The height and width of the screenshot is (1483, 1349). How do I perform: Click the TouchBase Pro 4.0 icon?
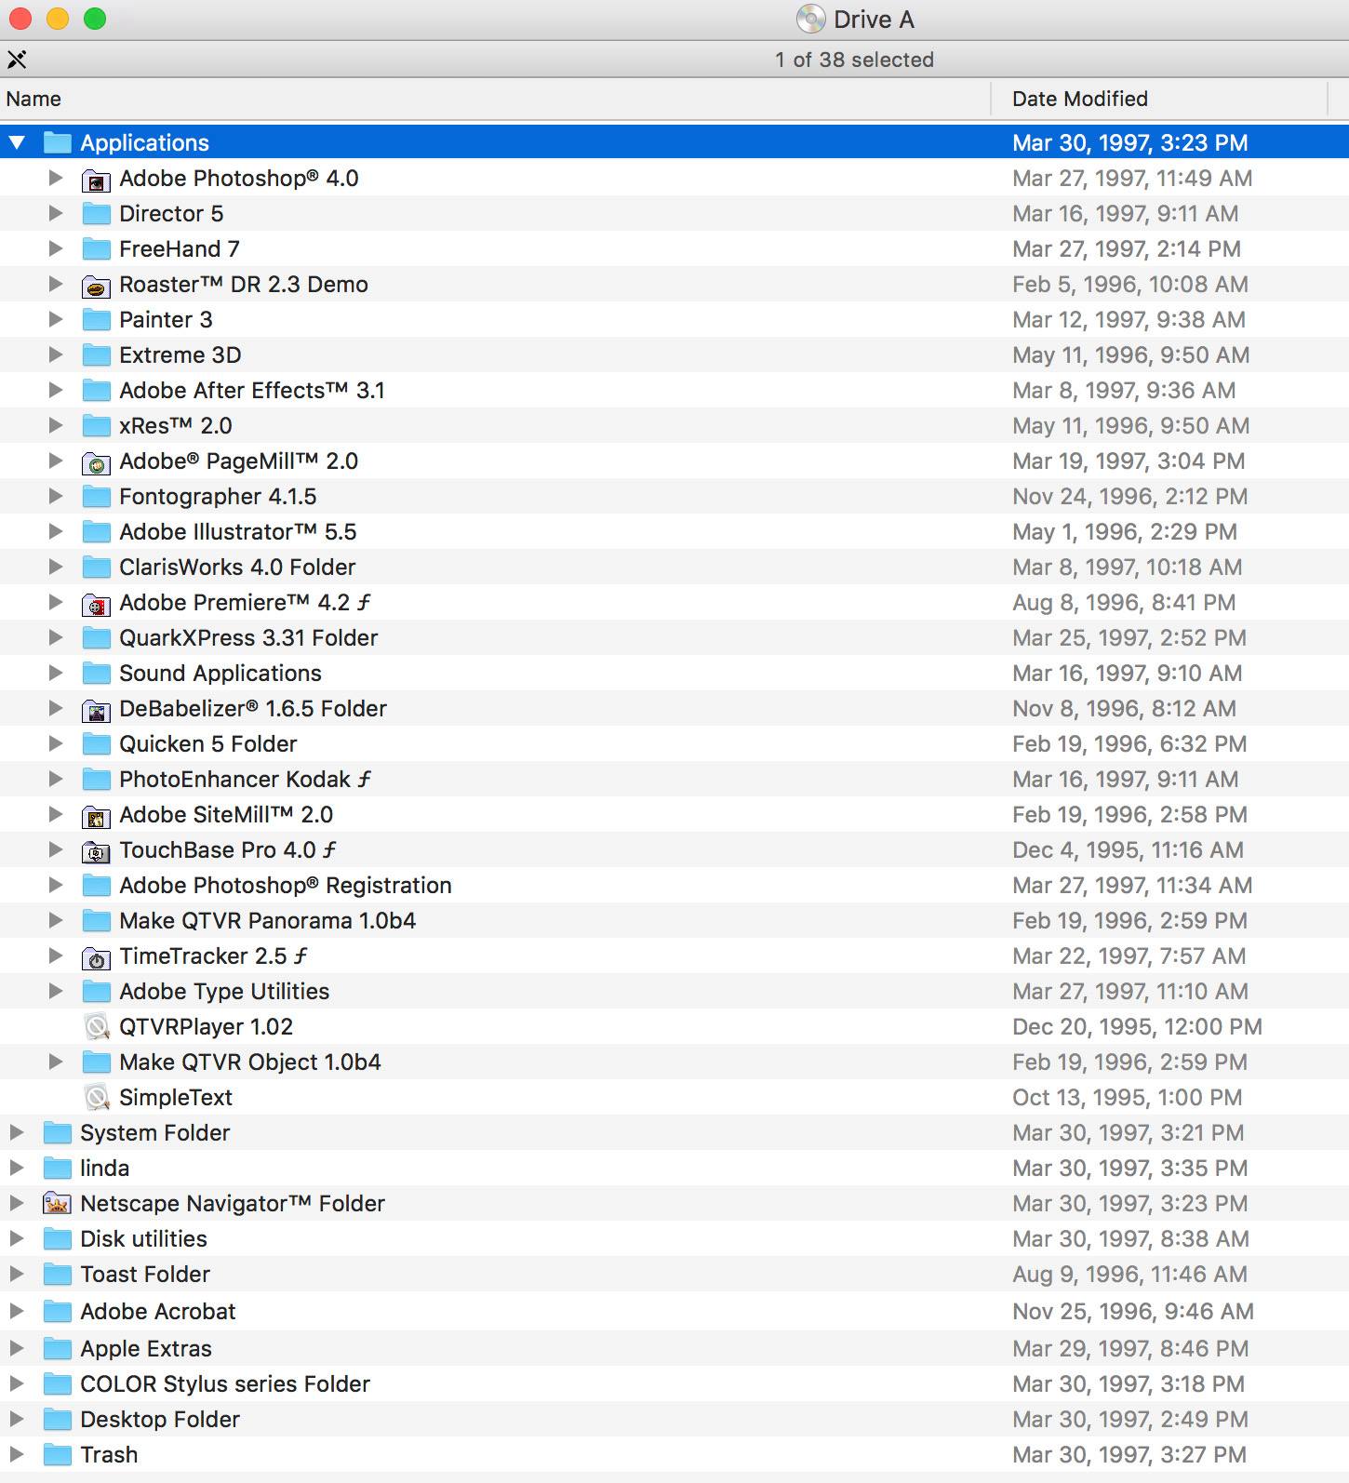click(x=96, y=851)
